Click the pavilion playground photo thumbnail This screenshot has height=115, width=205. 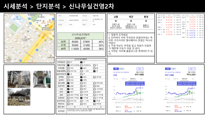(19, 97)
